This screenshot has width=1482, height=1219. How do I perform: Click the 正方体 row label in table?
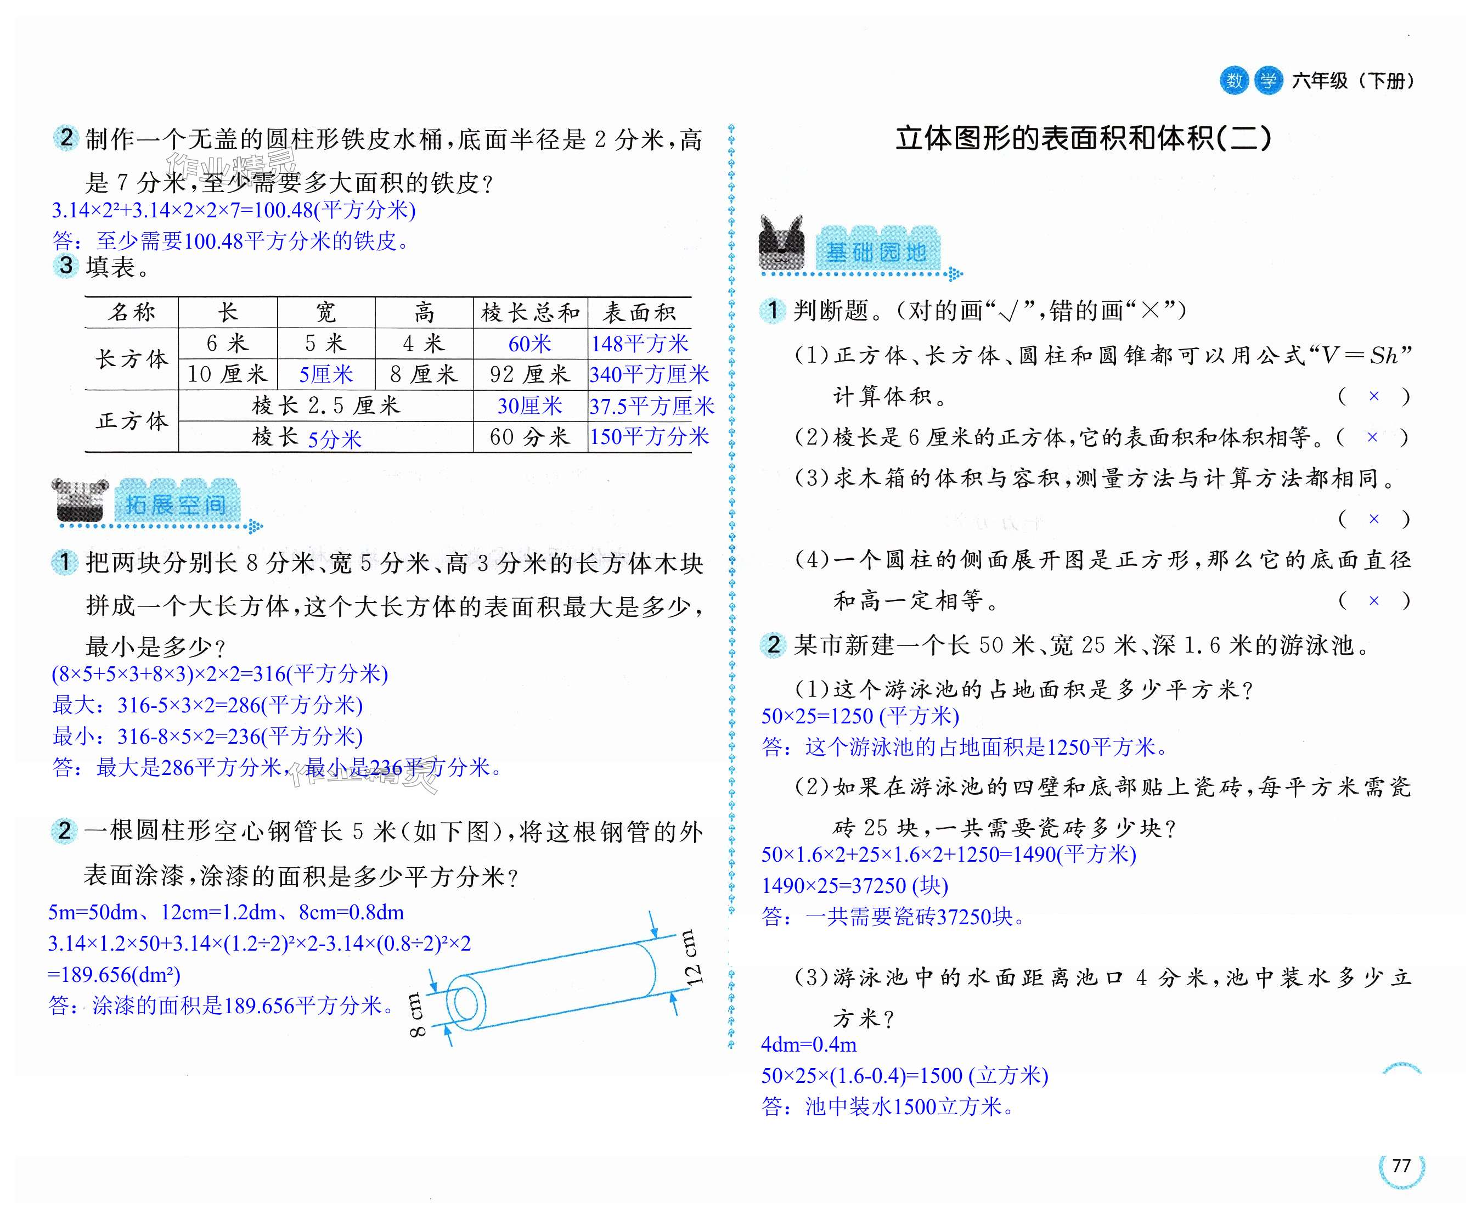pos(132,420)
